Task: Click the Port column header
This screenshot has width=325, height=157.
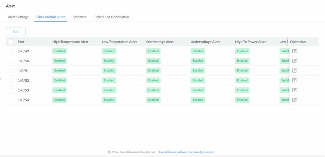Action: tap(21, 42)
